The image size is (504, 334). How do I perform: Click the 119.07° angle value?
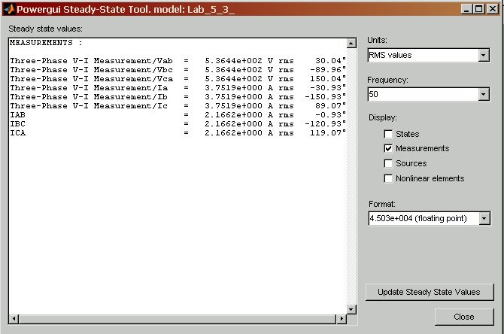[327, 132]
